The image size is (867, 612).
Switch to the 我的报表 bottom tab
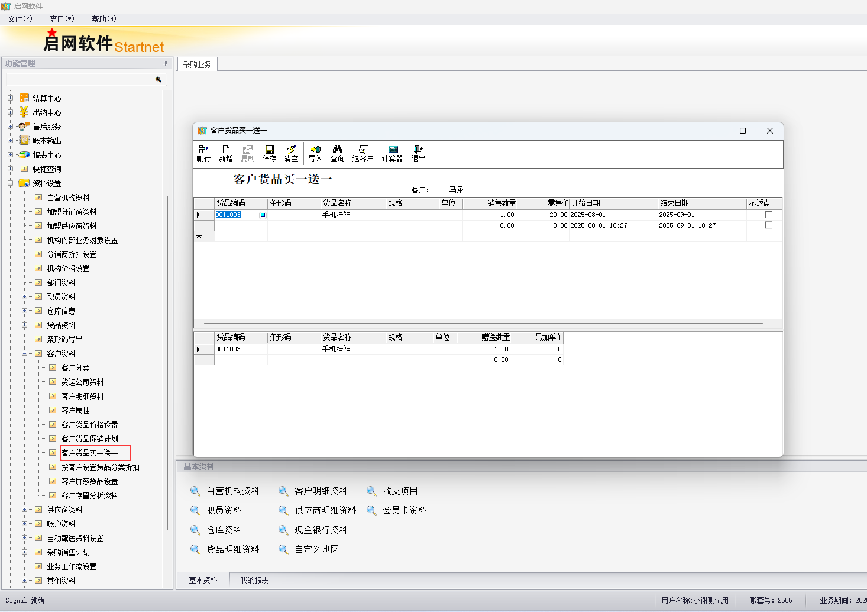pyautogui.click(x=255, y=580)
